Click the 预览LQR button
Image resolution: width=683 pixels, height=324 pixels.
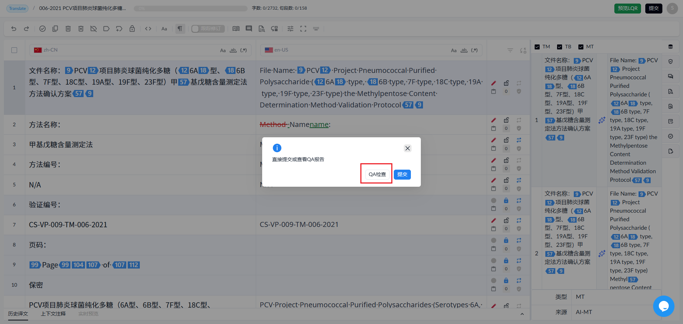[x=628, y=8]
